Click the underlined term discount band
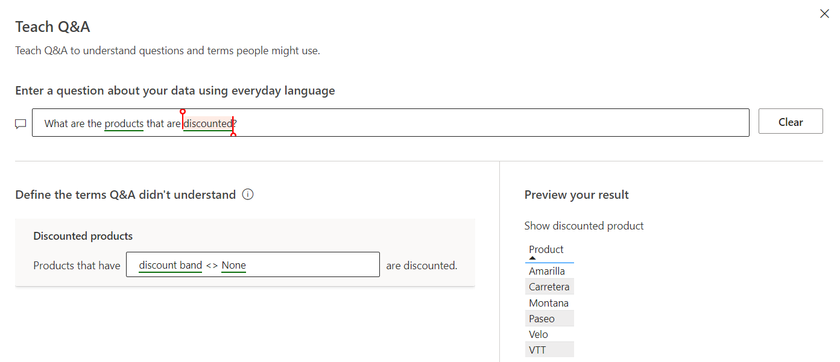 pyautogui.click(x=171, y=265)
